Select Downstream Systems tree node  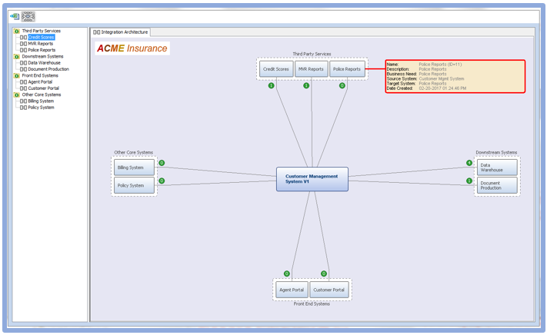click(x=42, y=56)
